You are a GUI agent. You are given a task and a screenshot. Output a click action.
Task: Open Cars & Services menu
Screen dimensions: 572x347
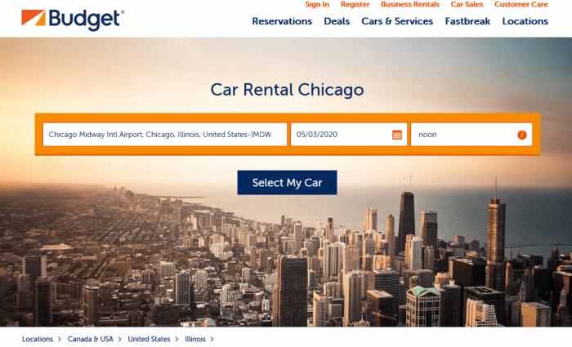click(x=397, y=21)
